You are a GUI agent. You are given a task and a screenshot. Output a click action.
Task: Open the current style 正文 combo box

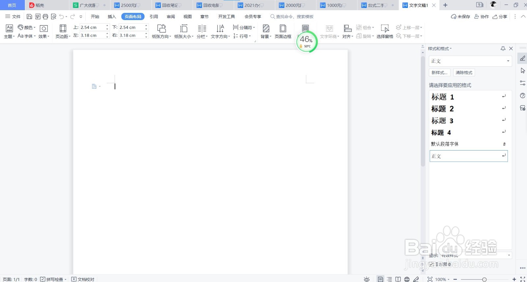[x=470, y=61]
